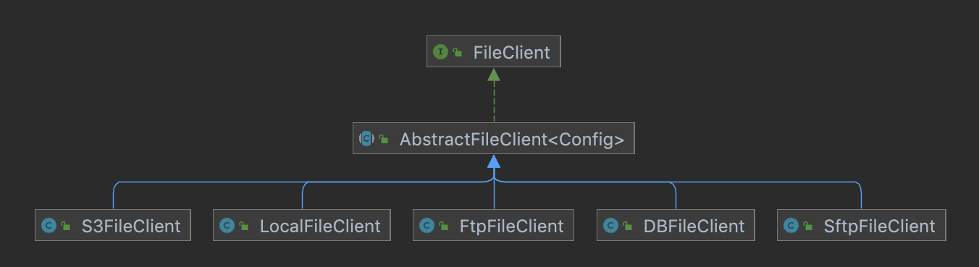The width and height of the screenshot is (979, 267).
Task: Select the SftpFileClient class node
Action: click(861, 226)
